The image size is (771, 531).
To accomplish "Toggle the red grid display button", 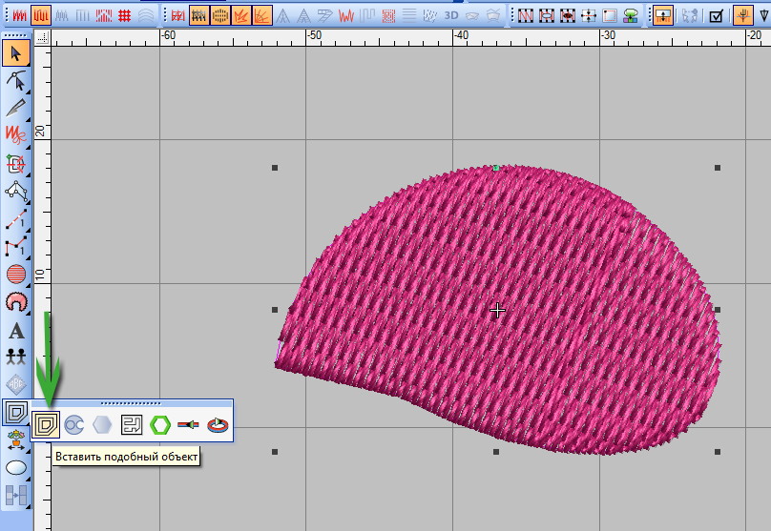I will [x=124, y=16].
